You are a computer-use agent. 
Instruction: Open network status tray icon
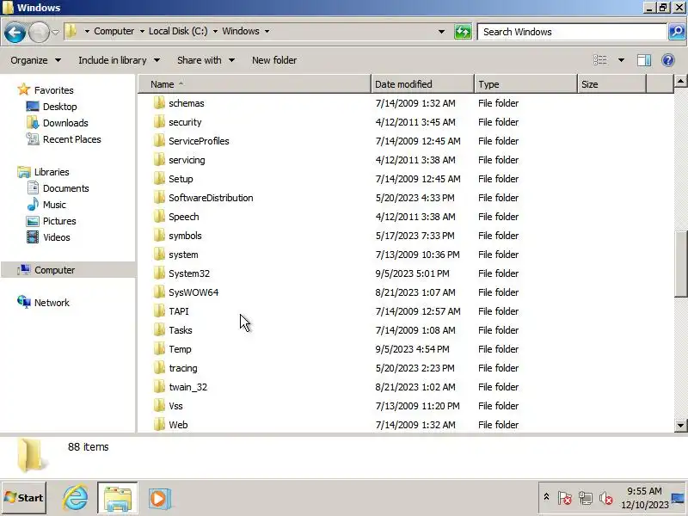tap(586, 498)
